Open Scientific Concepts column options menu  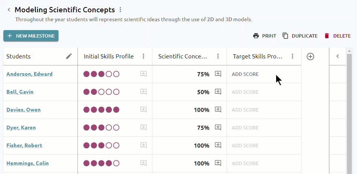click(x=218, y=57)
